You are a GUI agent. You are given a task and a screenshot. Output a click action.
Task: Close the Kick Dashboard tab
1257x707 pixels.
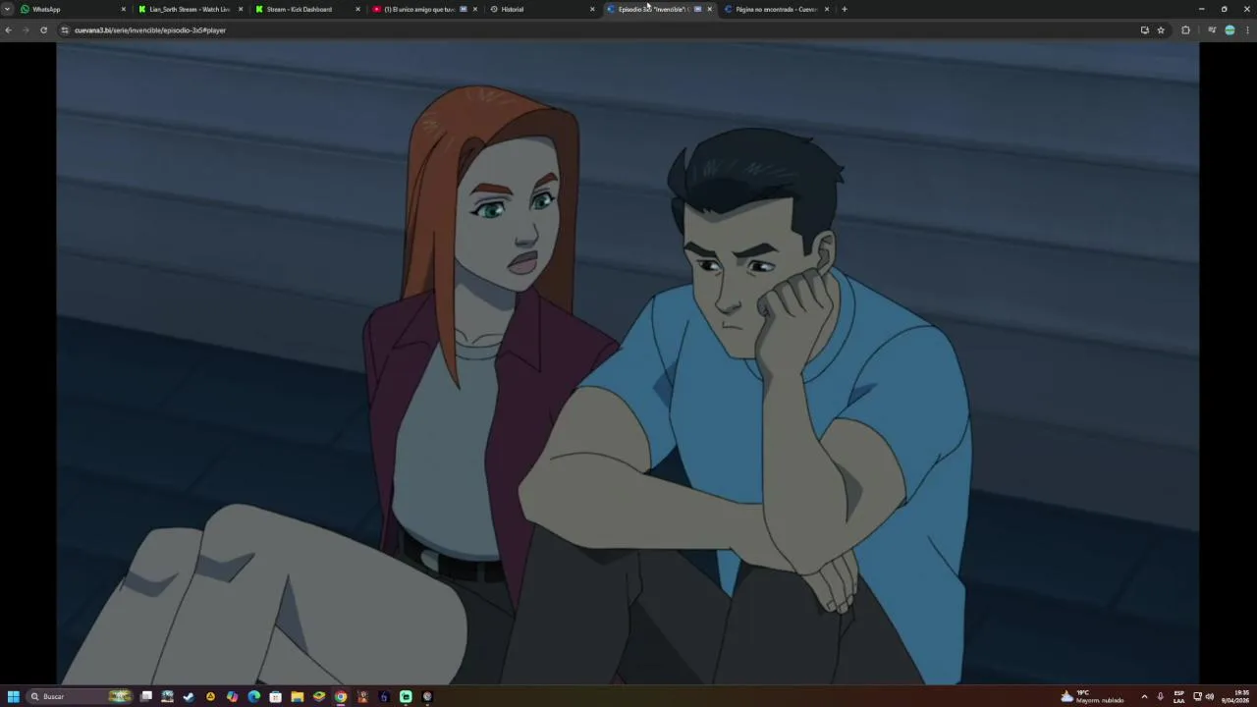pos(357,9)
